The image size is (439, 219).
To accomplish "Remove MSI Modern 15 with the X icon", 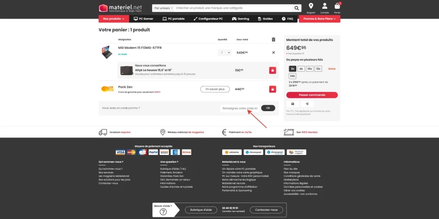I will point(273,53).
